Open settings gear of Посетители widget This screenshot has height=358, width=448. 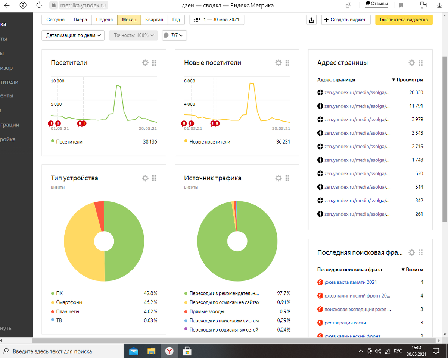145,63
